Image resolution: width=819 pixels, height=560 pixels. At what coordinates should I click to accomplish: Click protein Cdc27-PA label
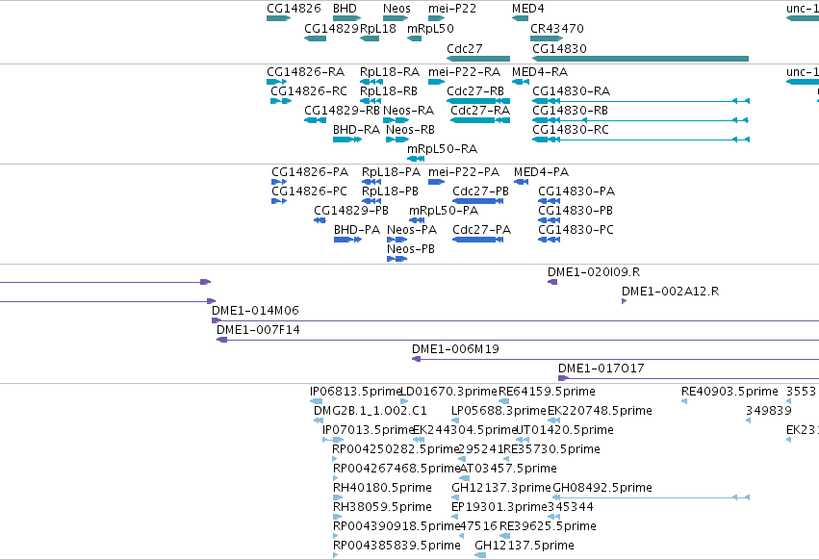pos(481,230)
